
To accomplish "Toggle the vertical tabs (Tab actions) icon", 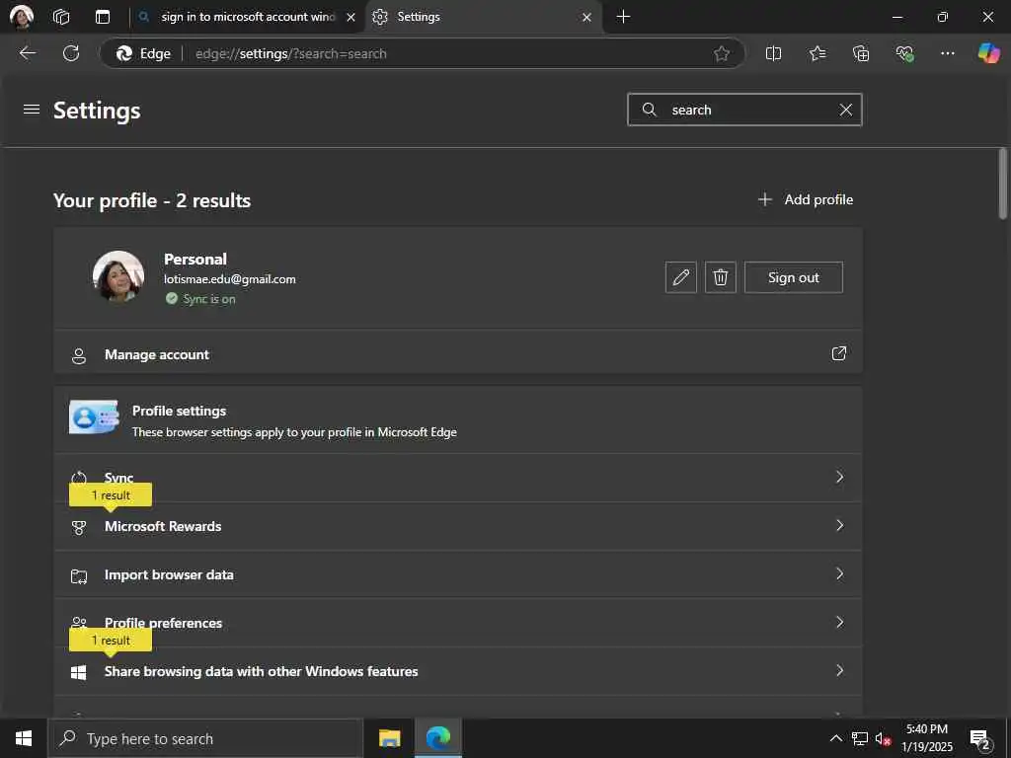I will [x=103, y=17].
